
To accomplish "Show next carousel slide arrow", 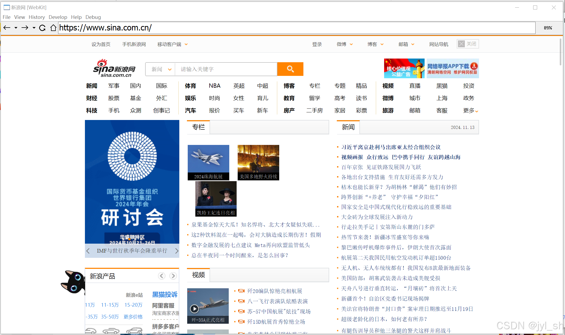I will (177, 251).
